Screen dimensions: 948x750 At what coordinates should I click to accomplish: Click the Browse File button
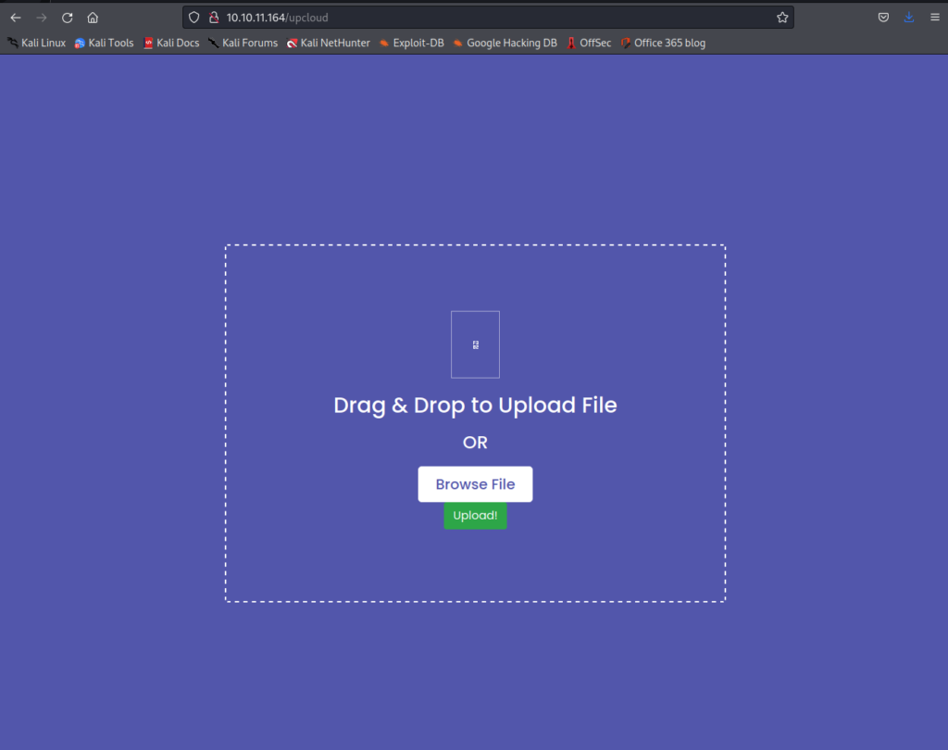(475, 484)
